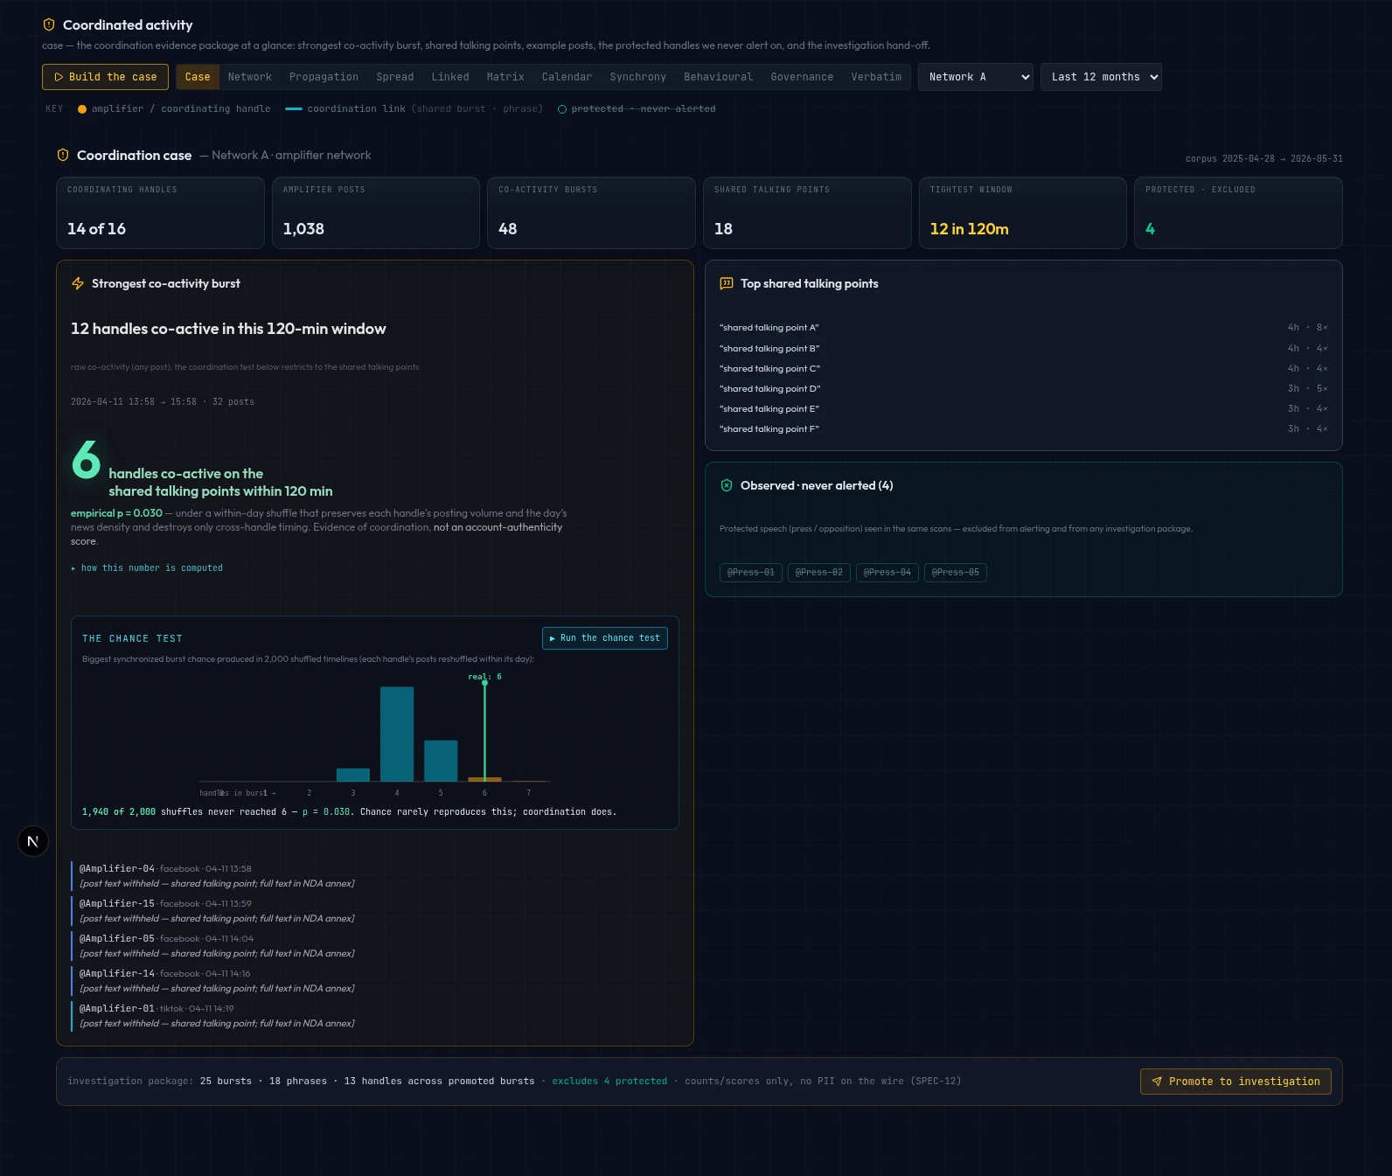Click the shield icon beside Coordinated activity
Image resolution: width=1392 pixels, height=1176 pixels.
49,24
